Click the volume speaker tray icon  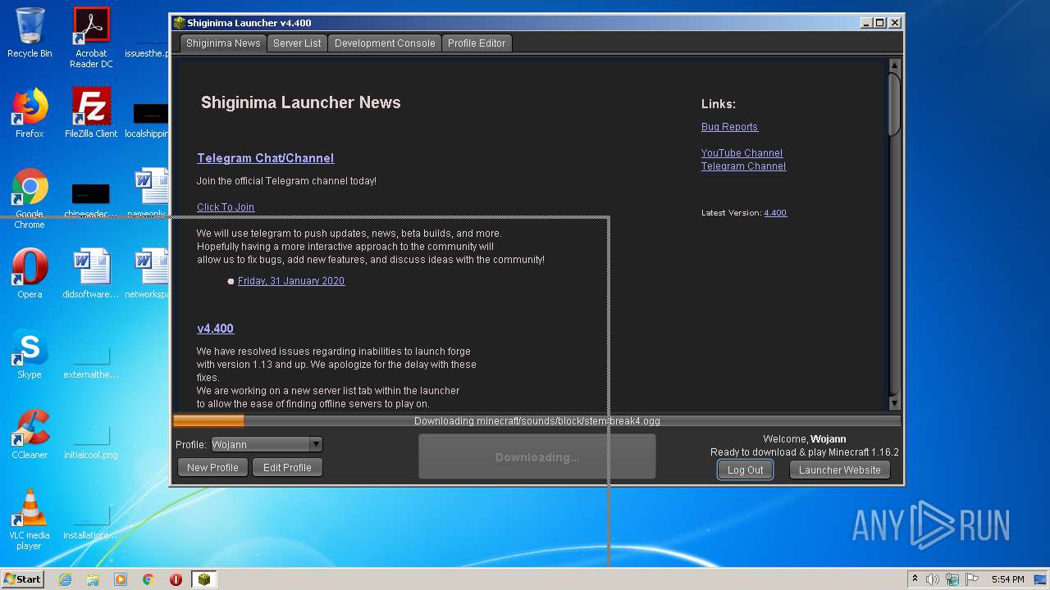932,579
